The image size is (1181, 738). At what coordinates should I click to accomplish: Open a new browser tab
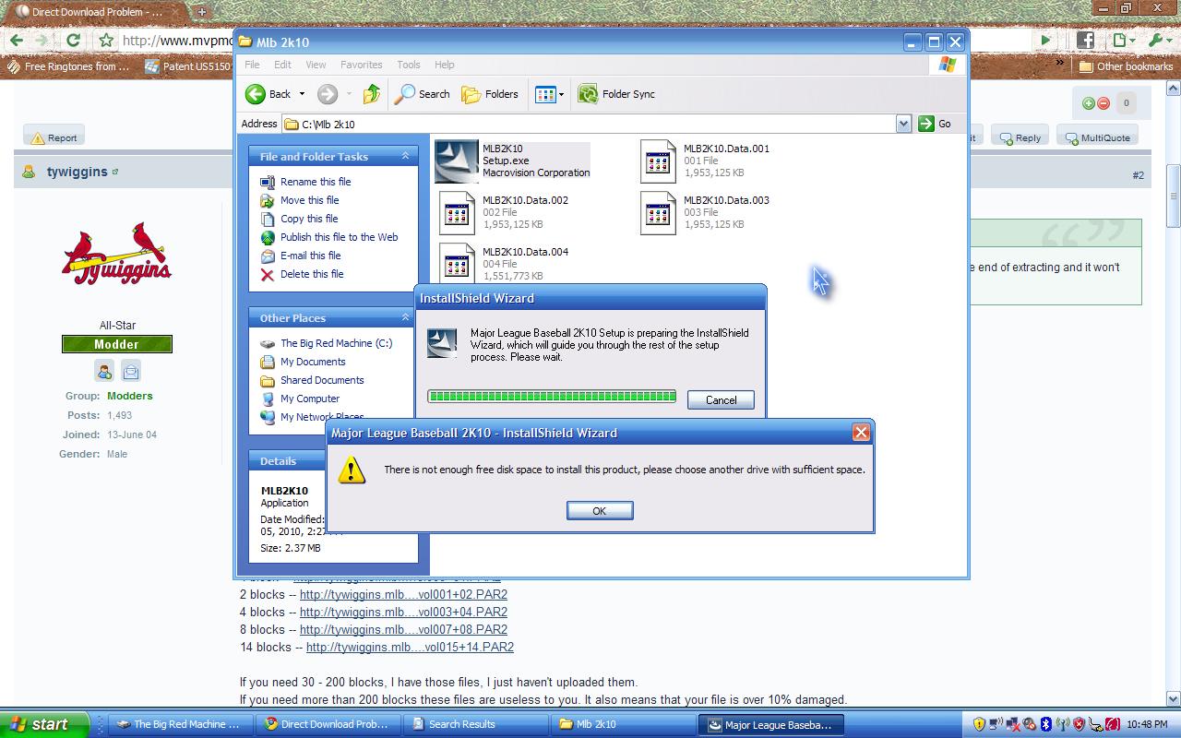tap(201, 12)
